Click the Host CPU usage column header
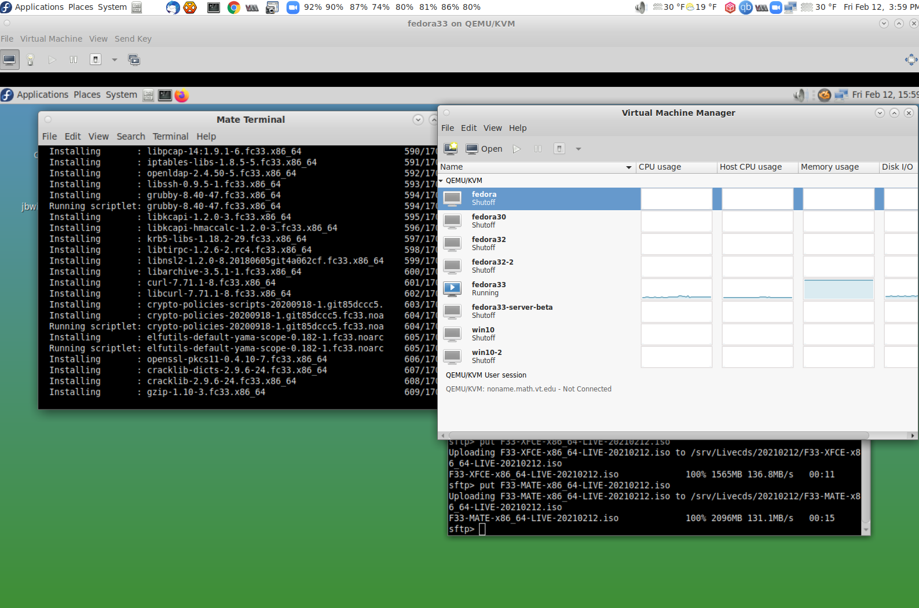Viewport: 919px width, 608px height. coord(757,167)
